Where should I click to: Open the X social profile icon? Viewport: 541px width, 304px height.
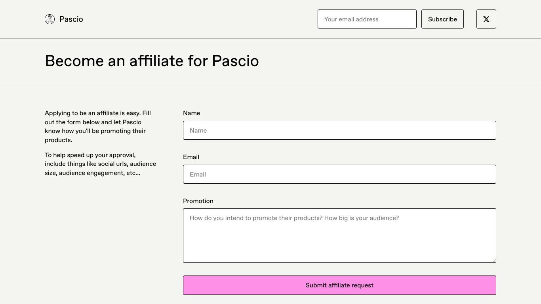pos(486,19)
